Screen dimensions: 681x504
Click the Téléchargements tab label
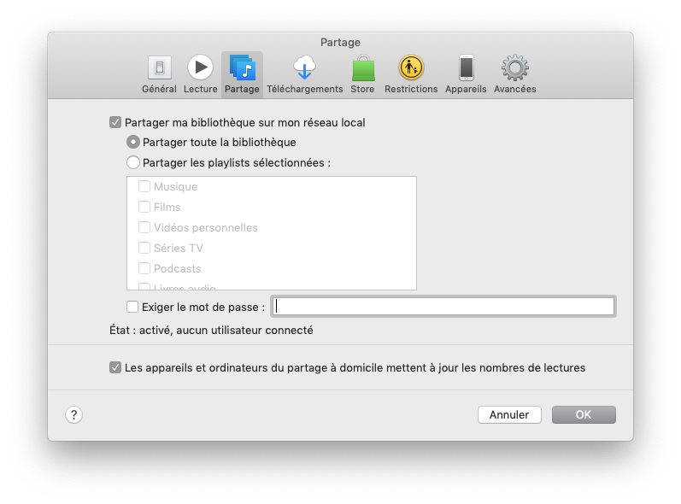pos(304,89)
